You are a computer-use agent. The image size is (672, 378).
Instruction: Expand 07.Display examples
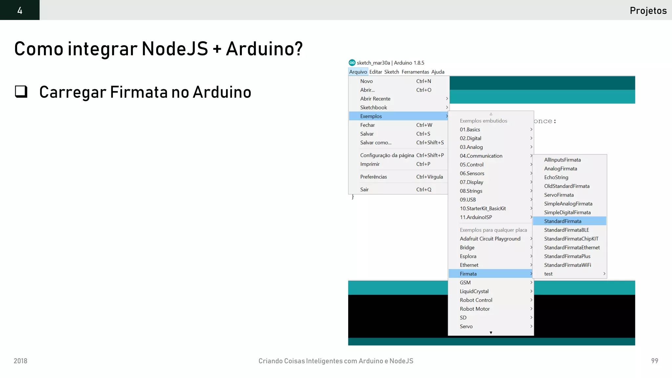(491, 182)
